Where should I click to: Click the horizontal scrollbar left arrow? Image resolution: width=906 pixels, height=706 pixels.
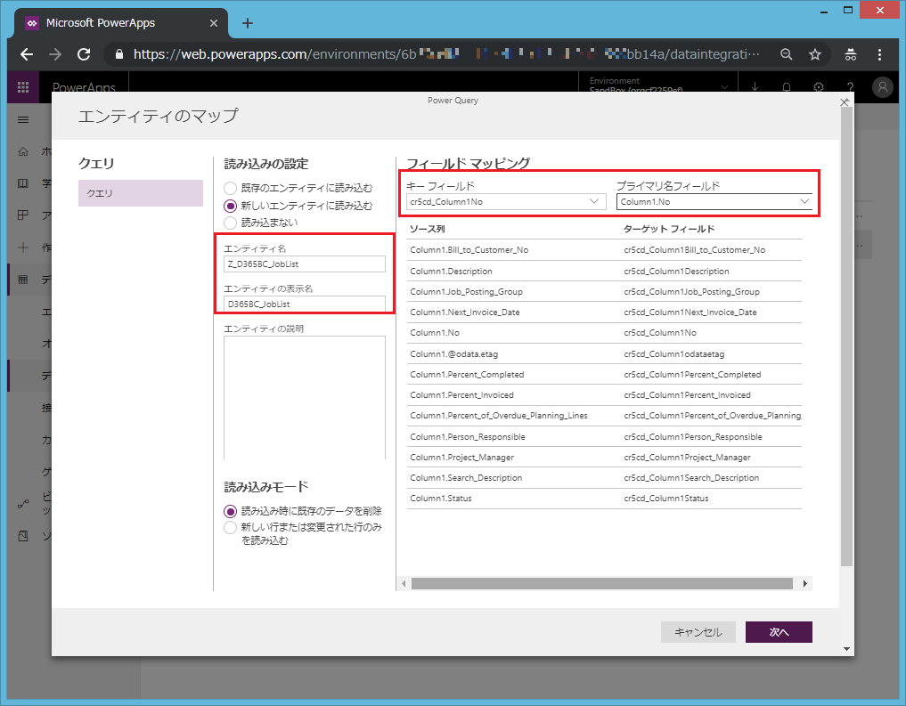[x=404, y=584]
